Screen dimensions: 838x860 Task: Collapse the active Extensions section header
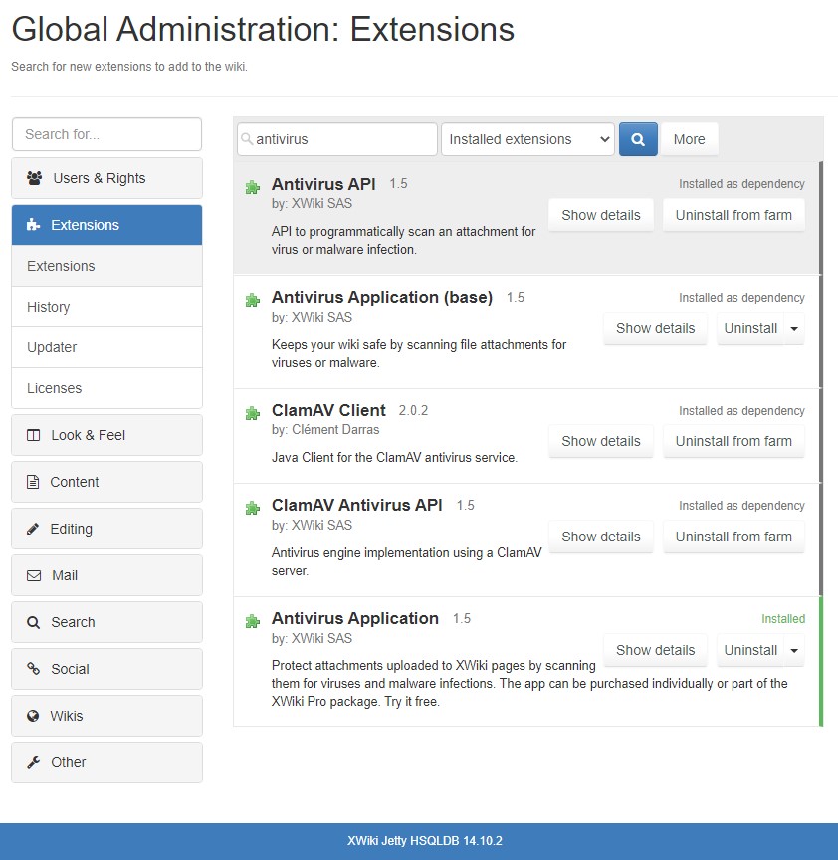click(106, 225)
